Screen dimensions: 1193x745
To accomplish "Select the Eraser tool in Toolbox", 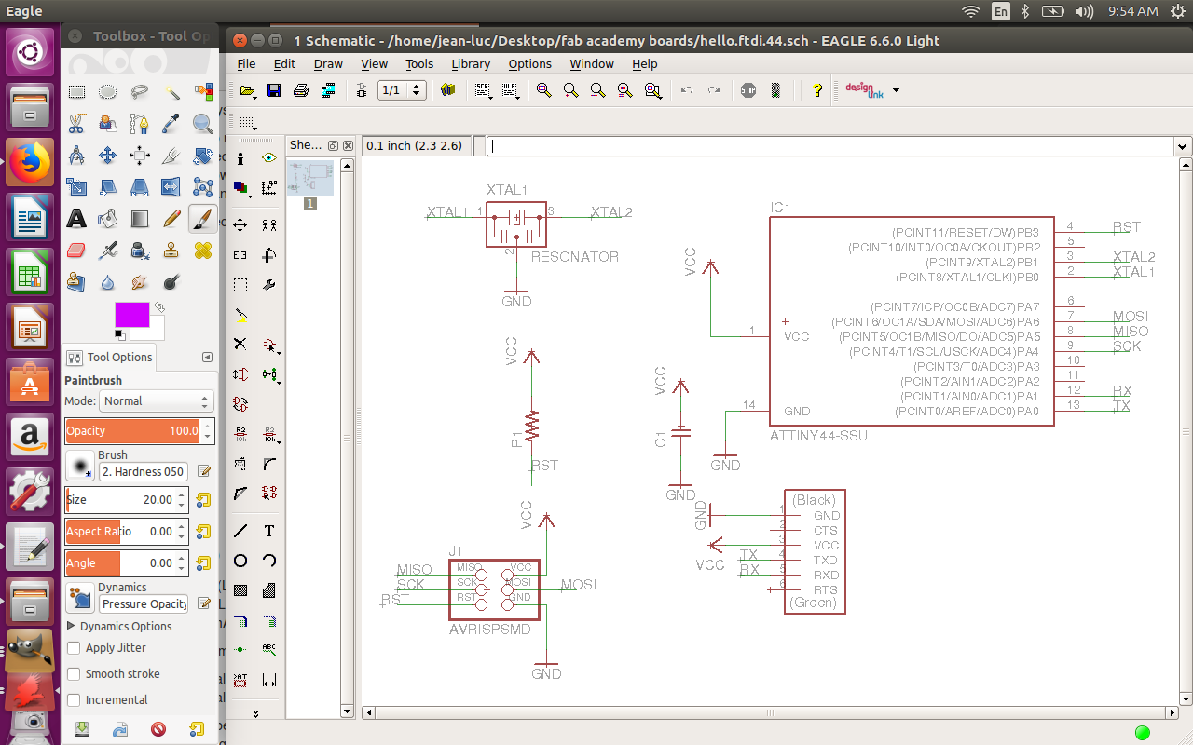I will [x=76, y=251].
